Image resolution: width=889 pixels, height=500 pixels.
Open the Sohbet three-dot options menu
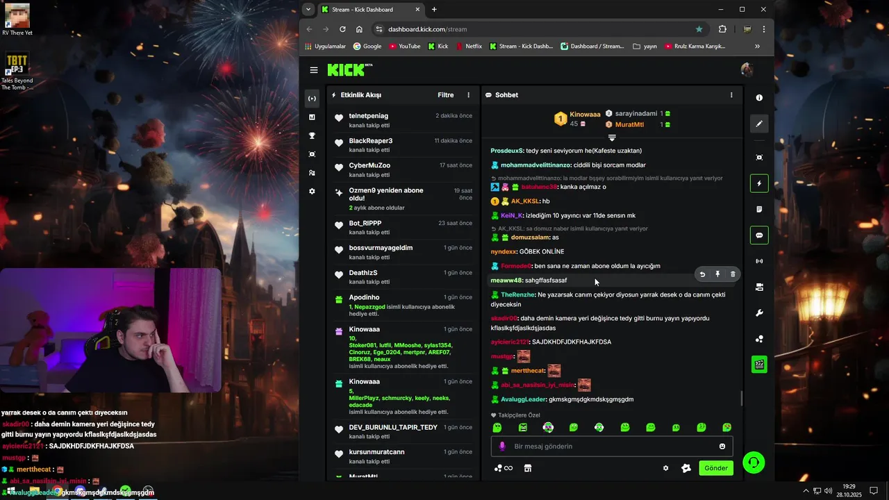(x=731, y=95)
